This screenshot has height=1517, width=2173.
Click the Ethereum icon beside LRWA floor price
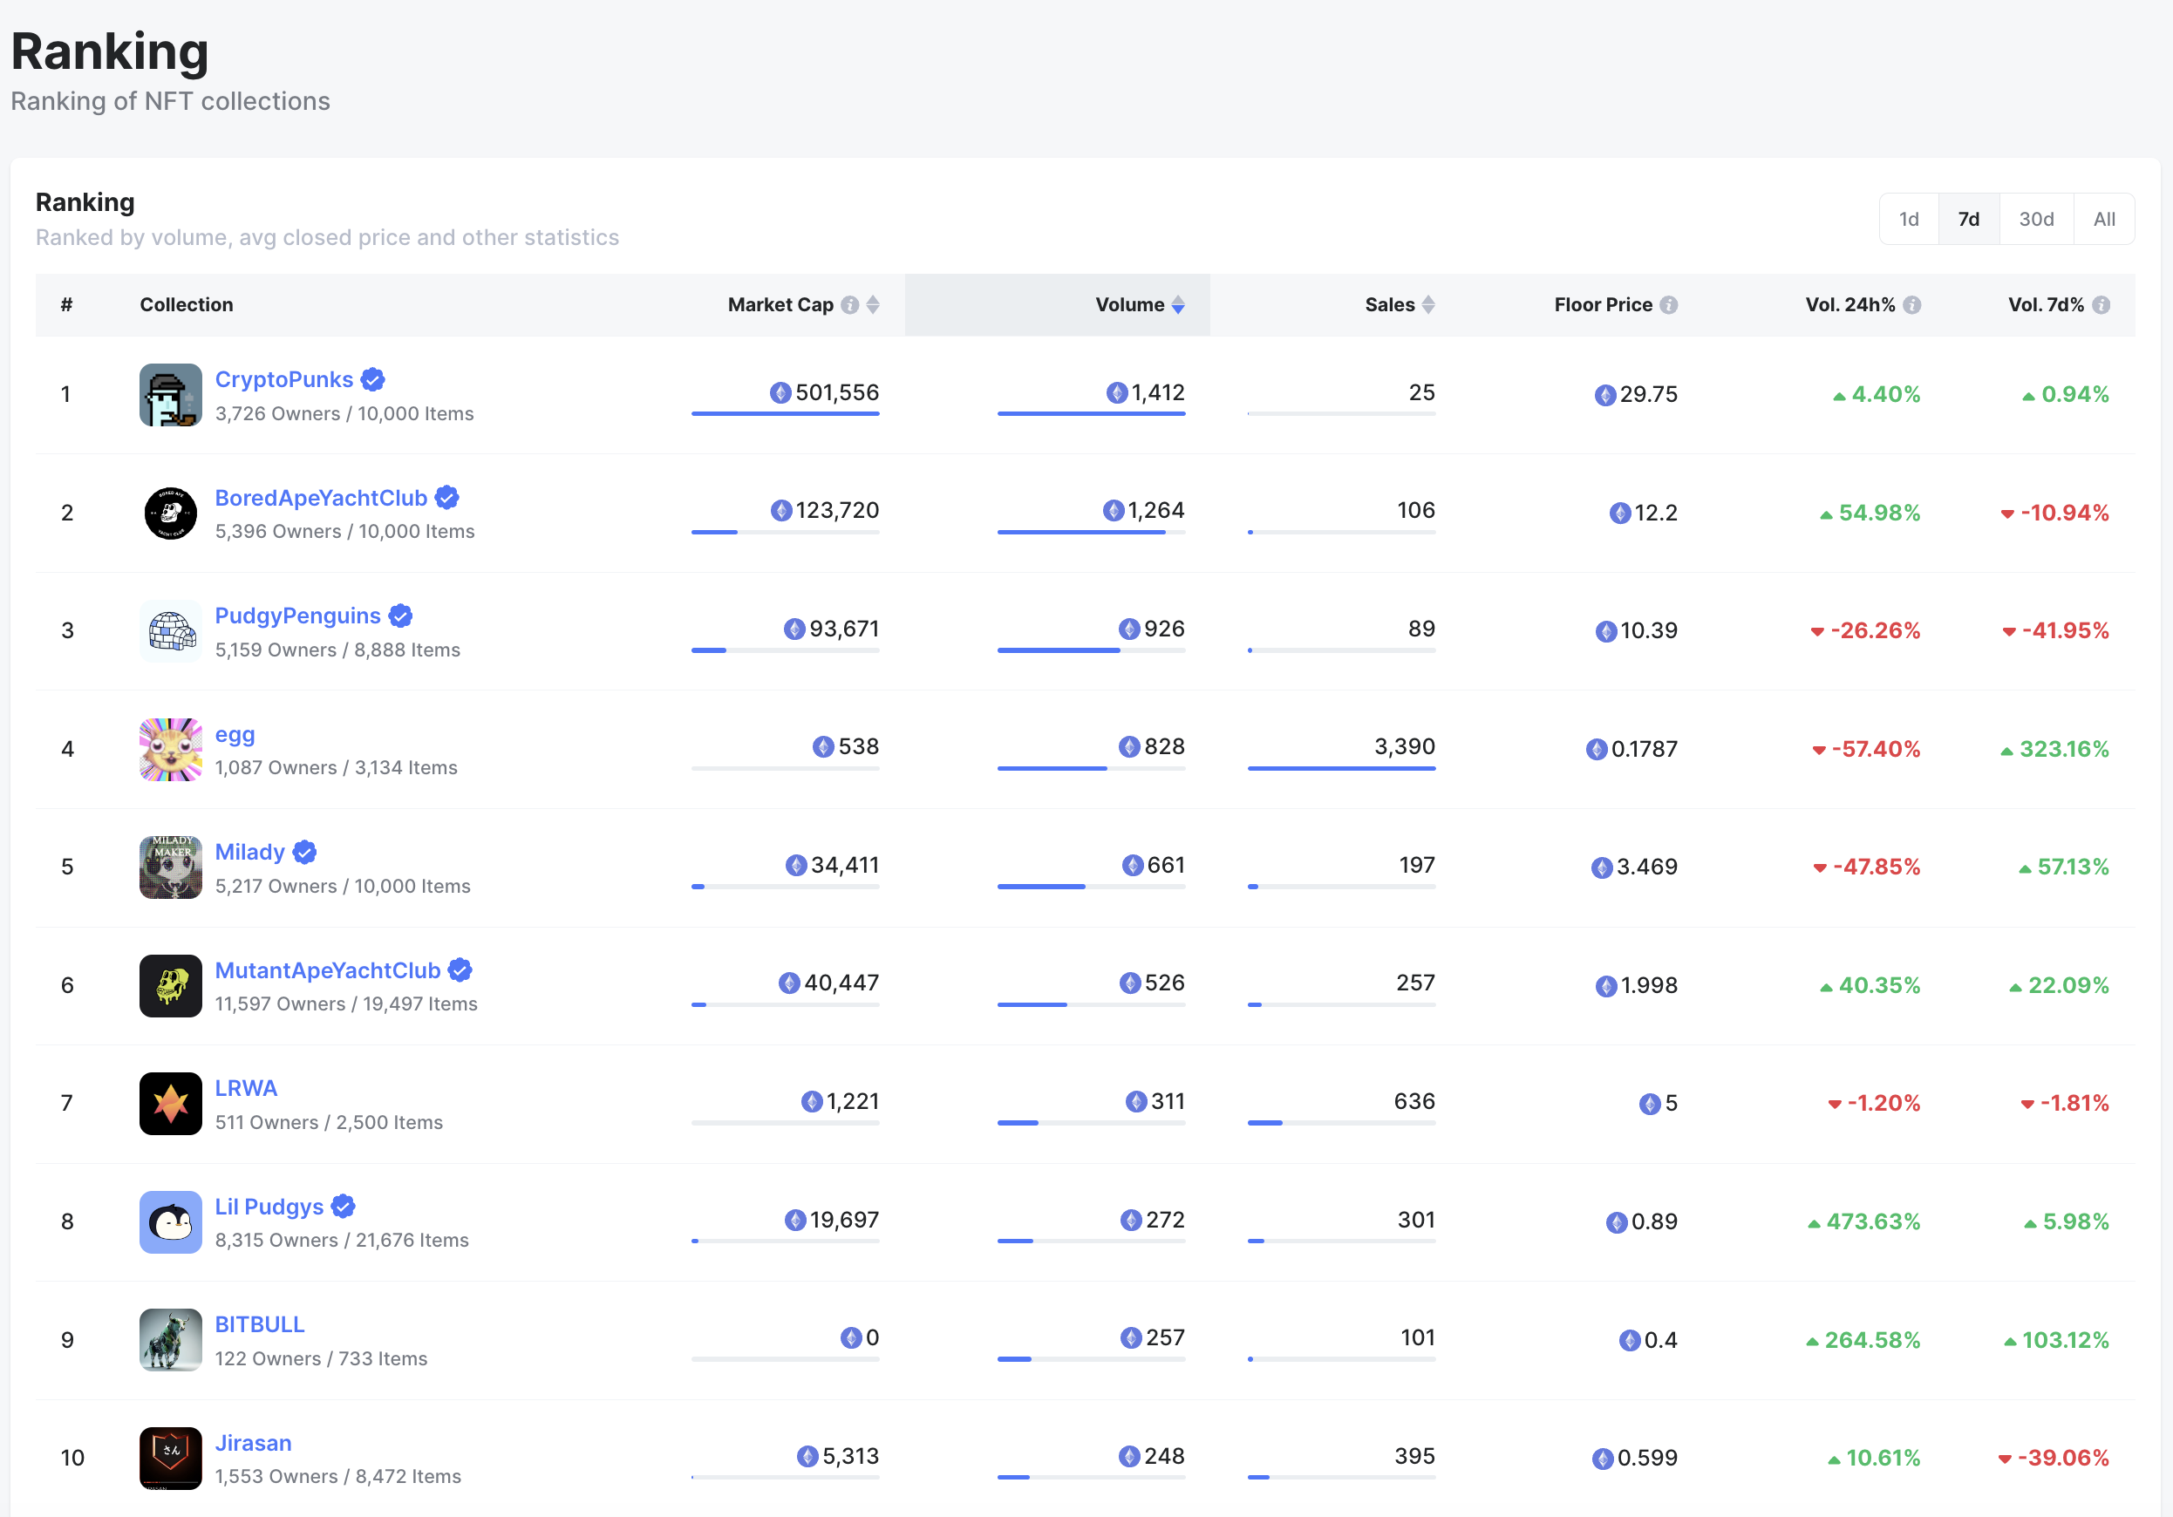tap(1650, 1105)
